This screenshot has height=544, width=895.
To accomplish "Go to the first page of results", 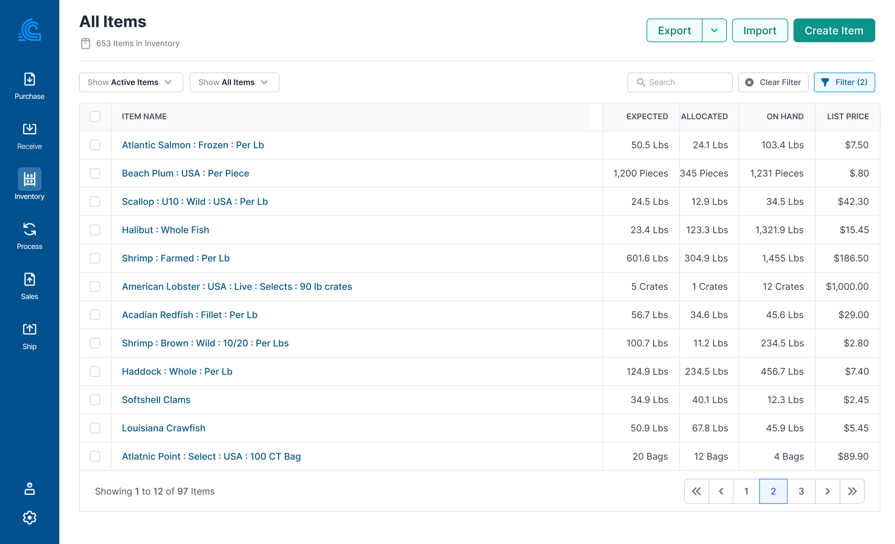I will coord(696,491).
